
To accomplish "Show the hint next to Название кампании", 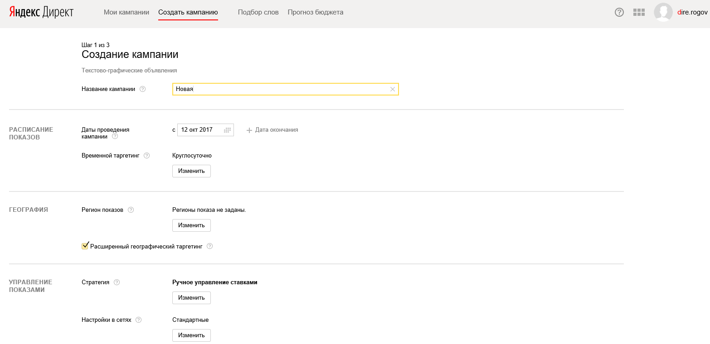I will click(142, 89).
